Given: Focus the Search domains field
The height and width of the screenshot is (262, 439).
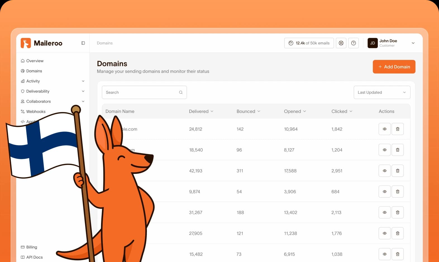Looking at the screenshot, I should (144, 92).
